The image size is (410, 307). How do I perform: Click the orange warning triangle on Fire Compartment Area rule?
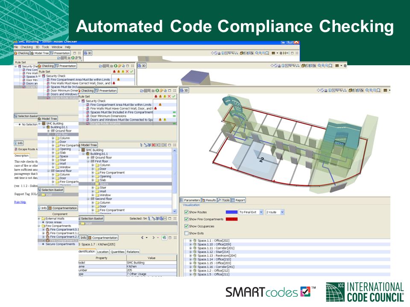[160, 105]
